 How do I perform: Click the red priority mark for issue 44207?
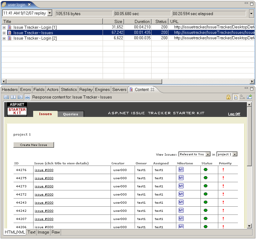point(223,219)
